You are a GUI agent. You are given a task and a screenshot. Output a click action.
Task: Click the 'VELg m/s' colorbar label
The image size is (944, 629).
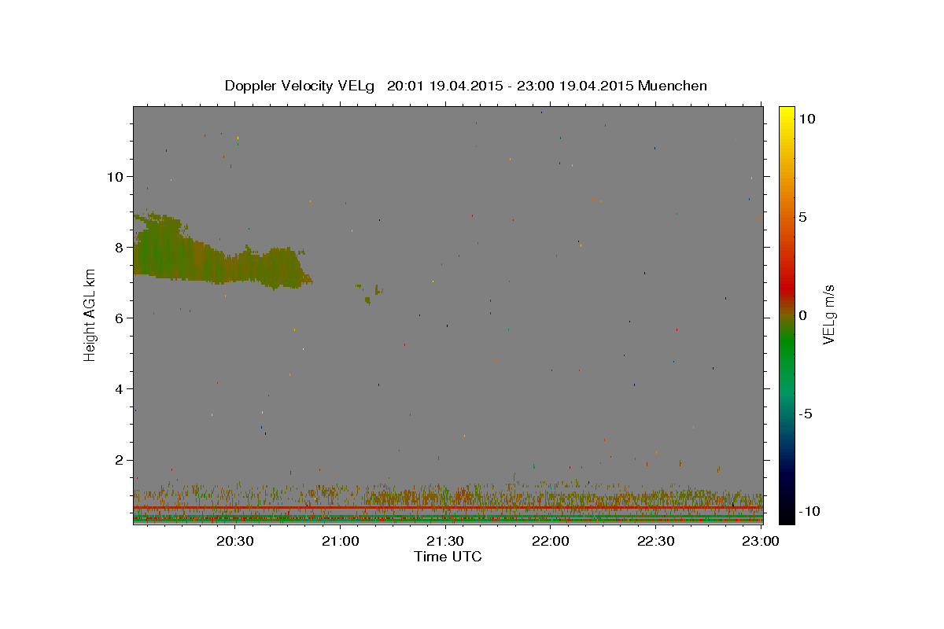pos(828,314)
